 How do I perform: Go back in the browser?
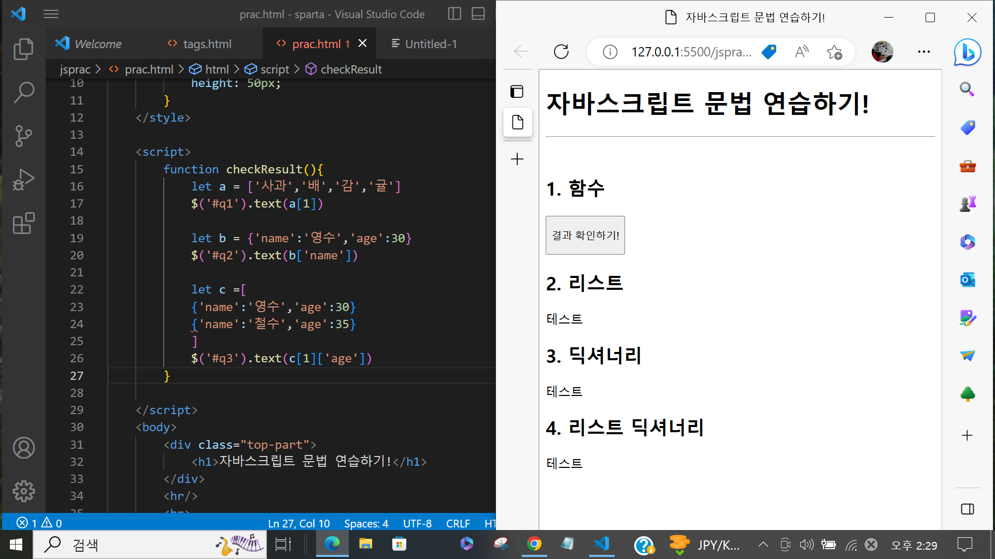521,52
